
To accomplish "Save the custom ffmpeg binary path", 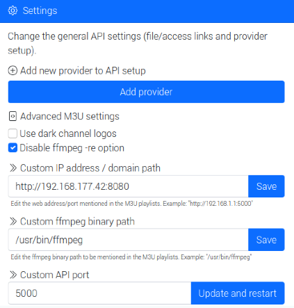I will coord(266,240).
